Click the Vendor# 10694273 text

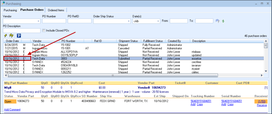(x=152, y=88)
